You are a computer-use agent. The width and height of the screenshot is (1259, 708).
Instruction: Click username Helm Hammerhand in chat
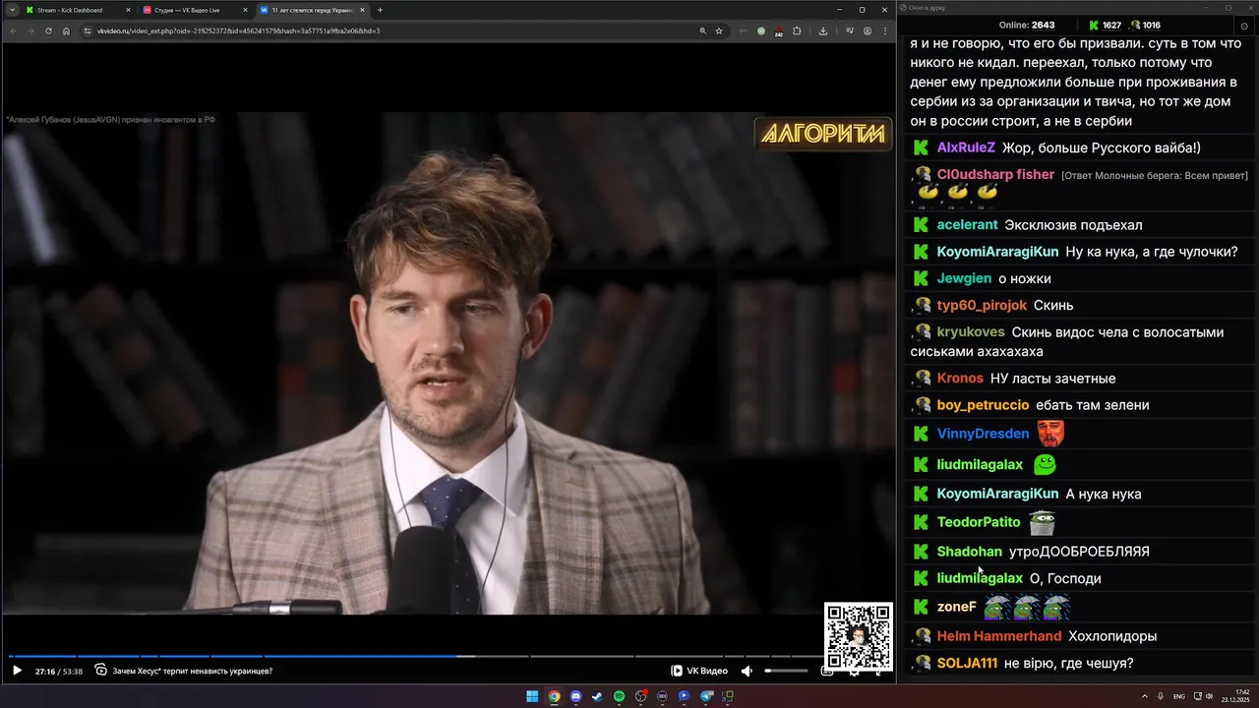pyautogui.click(x=998, y=636)
